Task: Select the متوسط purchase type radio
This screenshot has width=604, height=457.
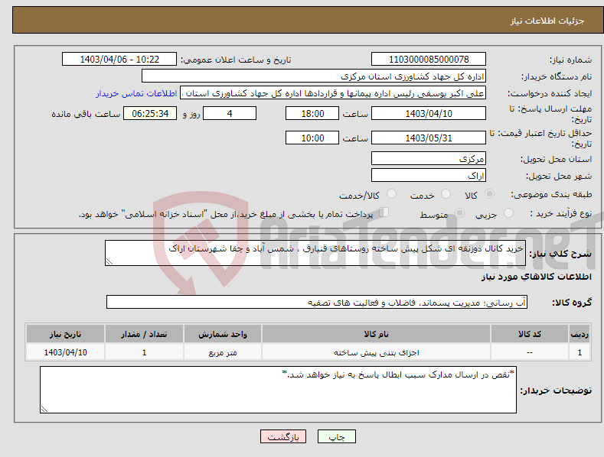Action: click(459, 212)
